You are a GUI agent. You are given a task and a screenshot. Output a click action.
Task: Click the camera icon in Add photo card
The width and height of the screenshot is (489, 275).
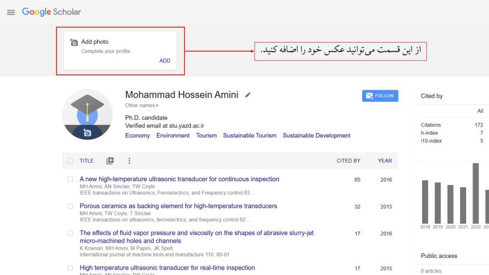(x=74, y=42)
